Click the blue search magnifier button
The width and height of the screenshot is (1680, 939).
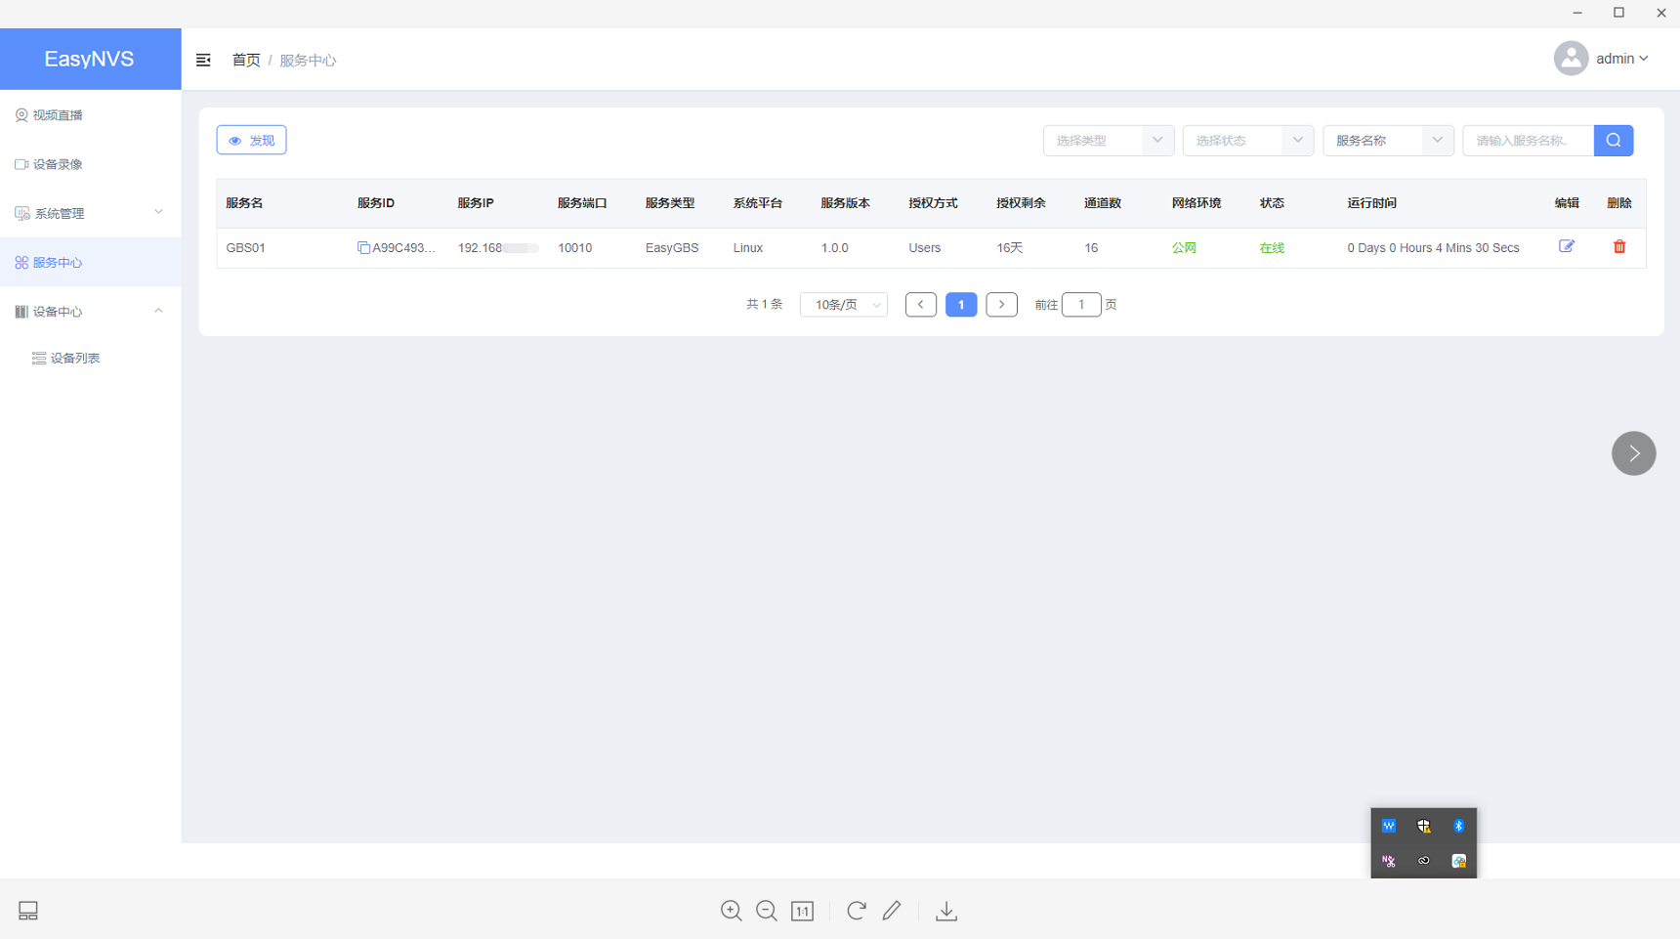click(1614, 141)
